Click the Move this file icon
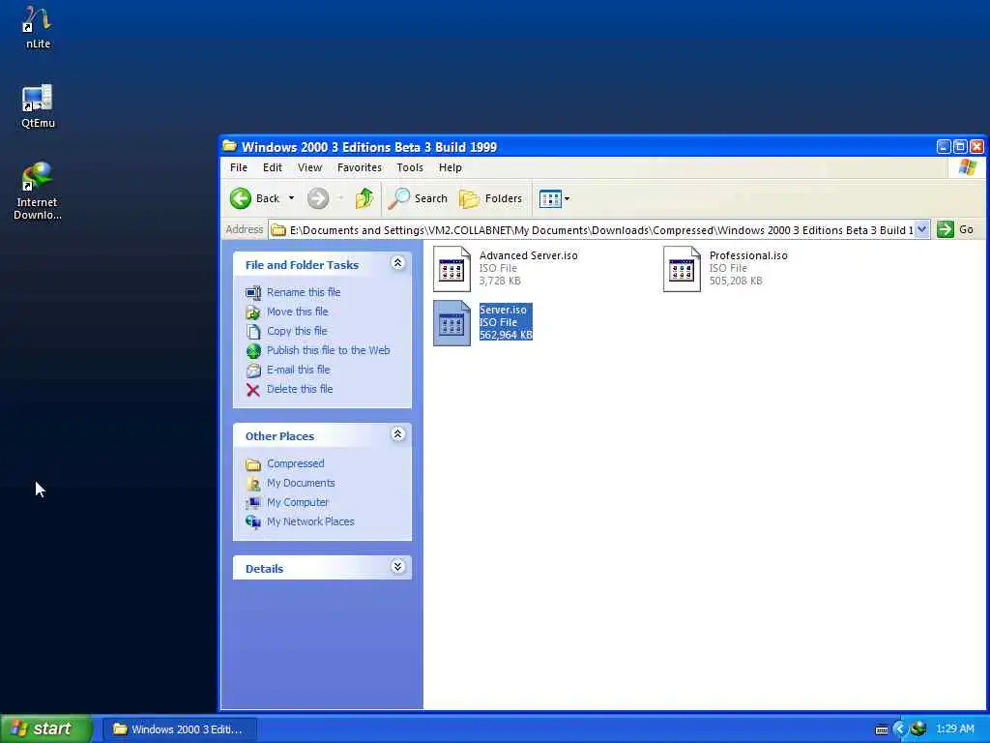This screenshot has height=743, width=990. point(253,312)
